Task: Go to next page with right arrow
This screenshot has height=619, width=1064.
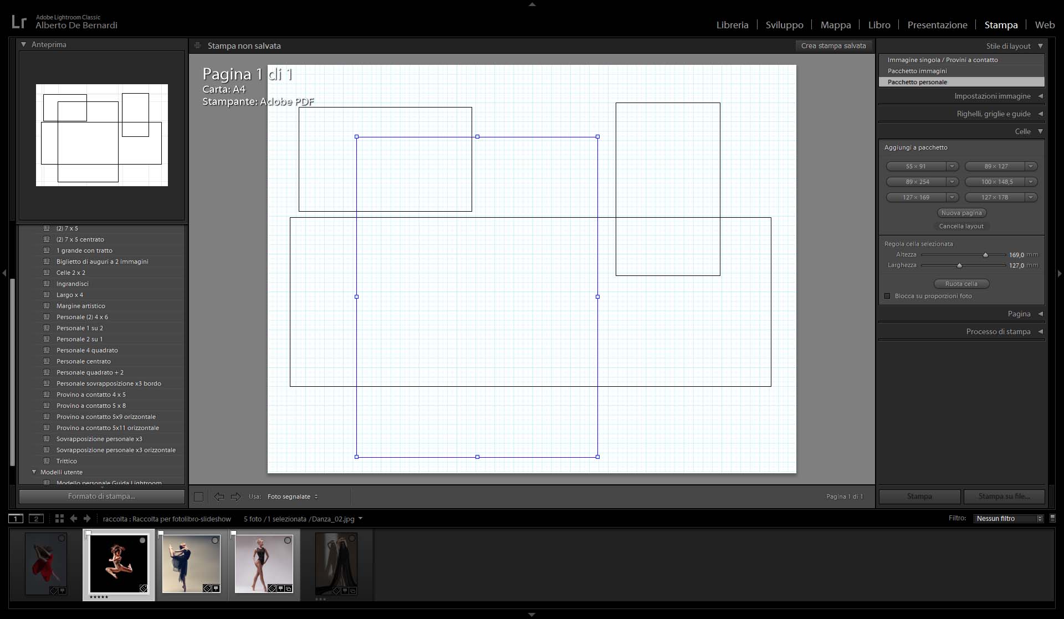Action: (x=236, y=497)
